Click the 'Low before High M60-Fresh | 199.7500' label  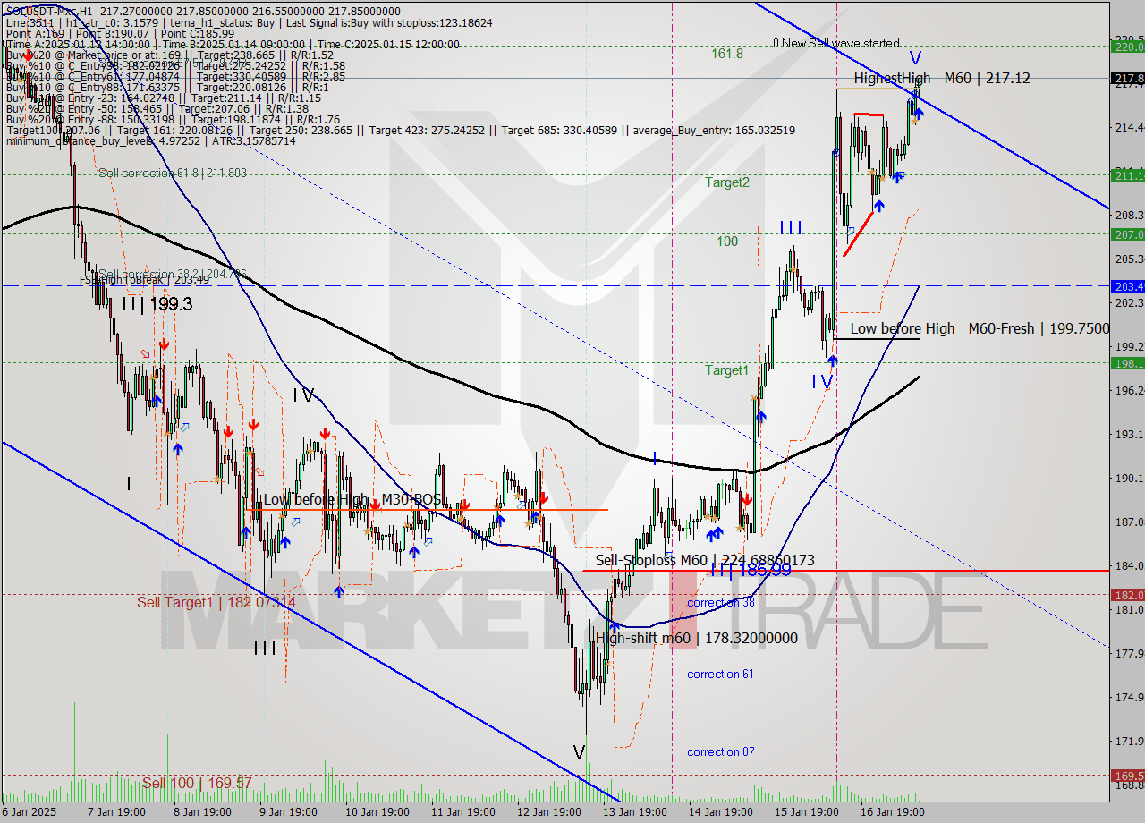click(x=980, y=328)
